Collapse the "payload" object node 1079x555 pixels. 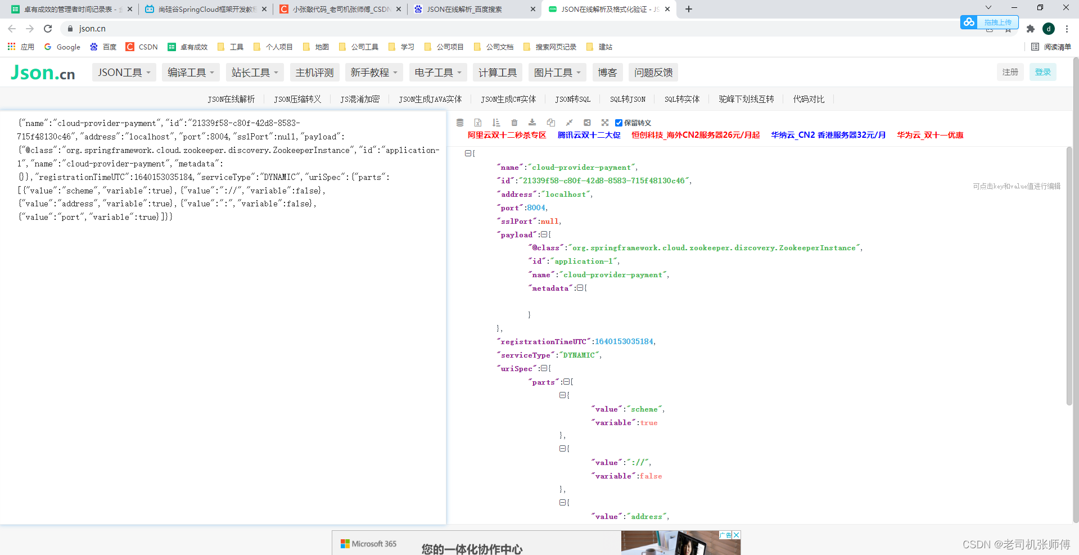544,234
